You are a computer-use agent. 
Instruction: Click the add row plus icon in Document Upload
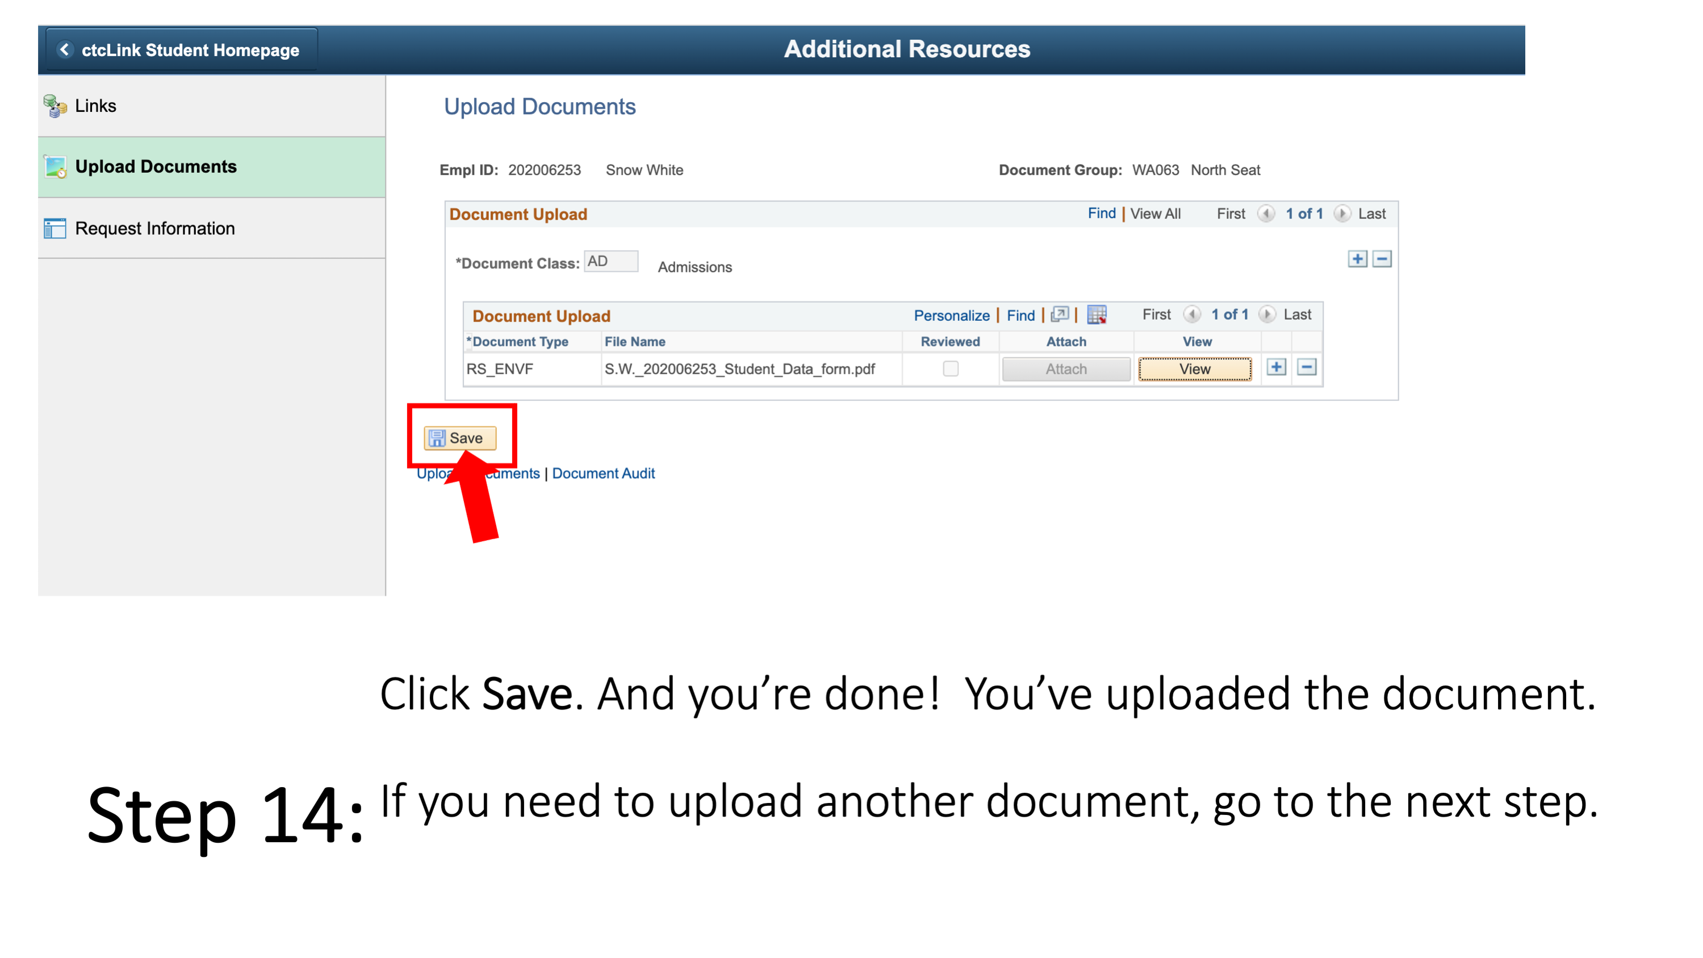tap(1276, 370)
